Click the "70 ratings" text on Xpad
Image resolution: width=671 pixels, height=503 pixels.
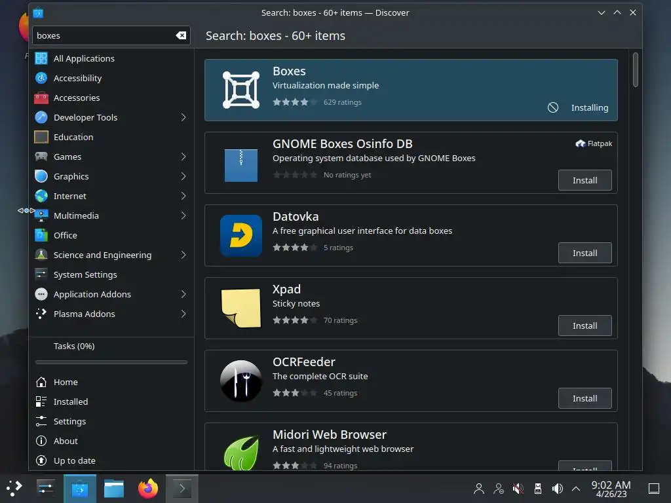click(x=340, y=320)
